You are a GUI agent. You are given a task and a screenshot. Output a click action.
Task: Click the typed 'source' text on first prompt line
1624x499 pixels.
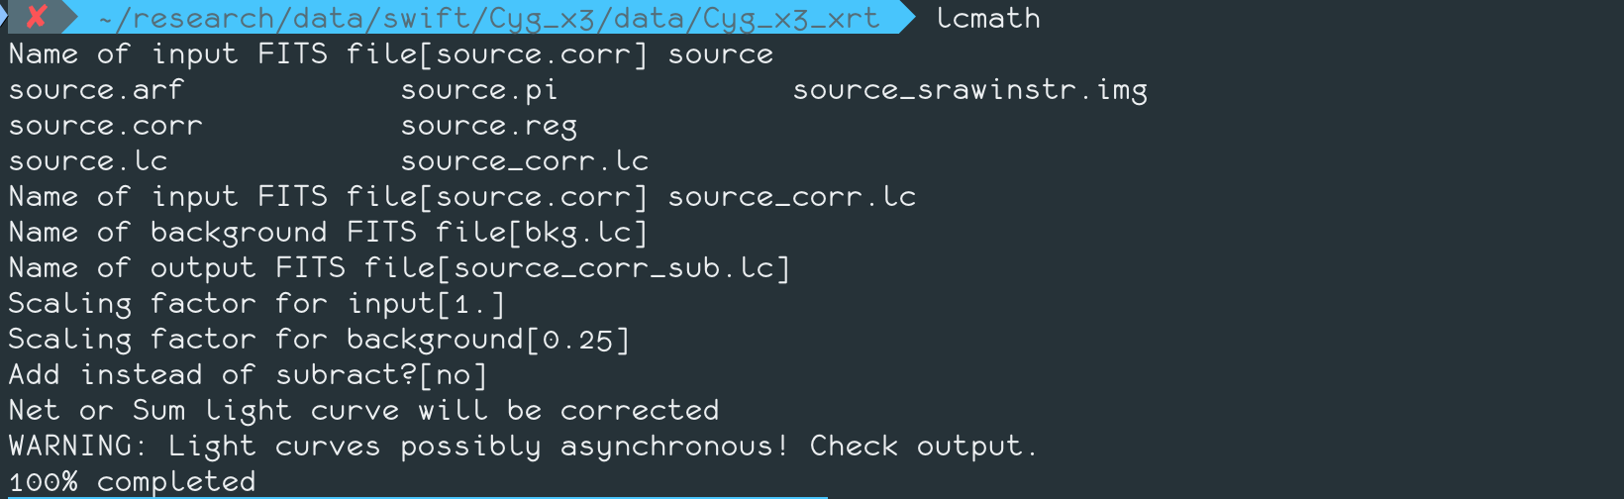[x=721, y=54]
